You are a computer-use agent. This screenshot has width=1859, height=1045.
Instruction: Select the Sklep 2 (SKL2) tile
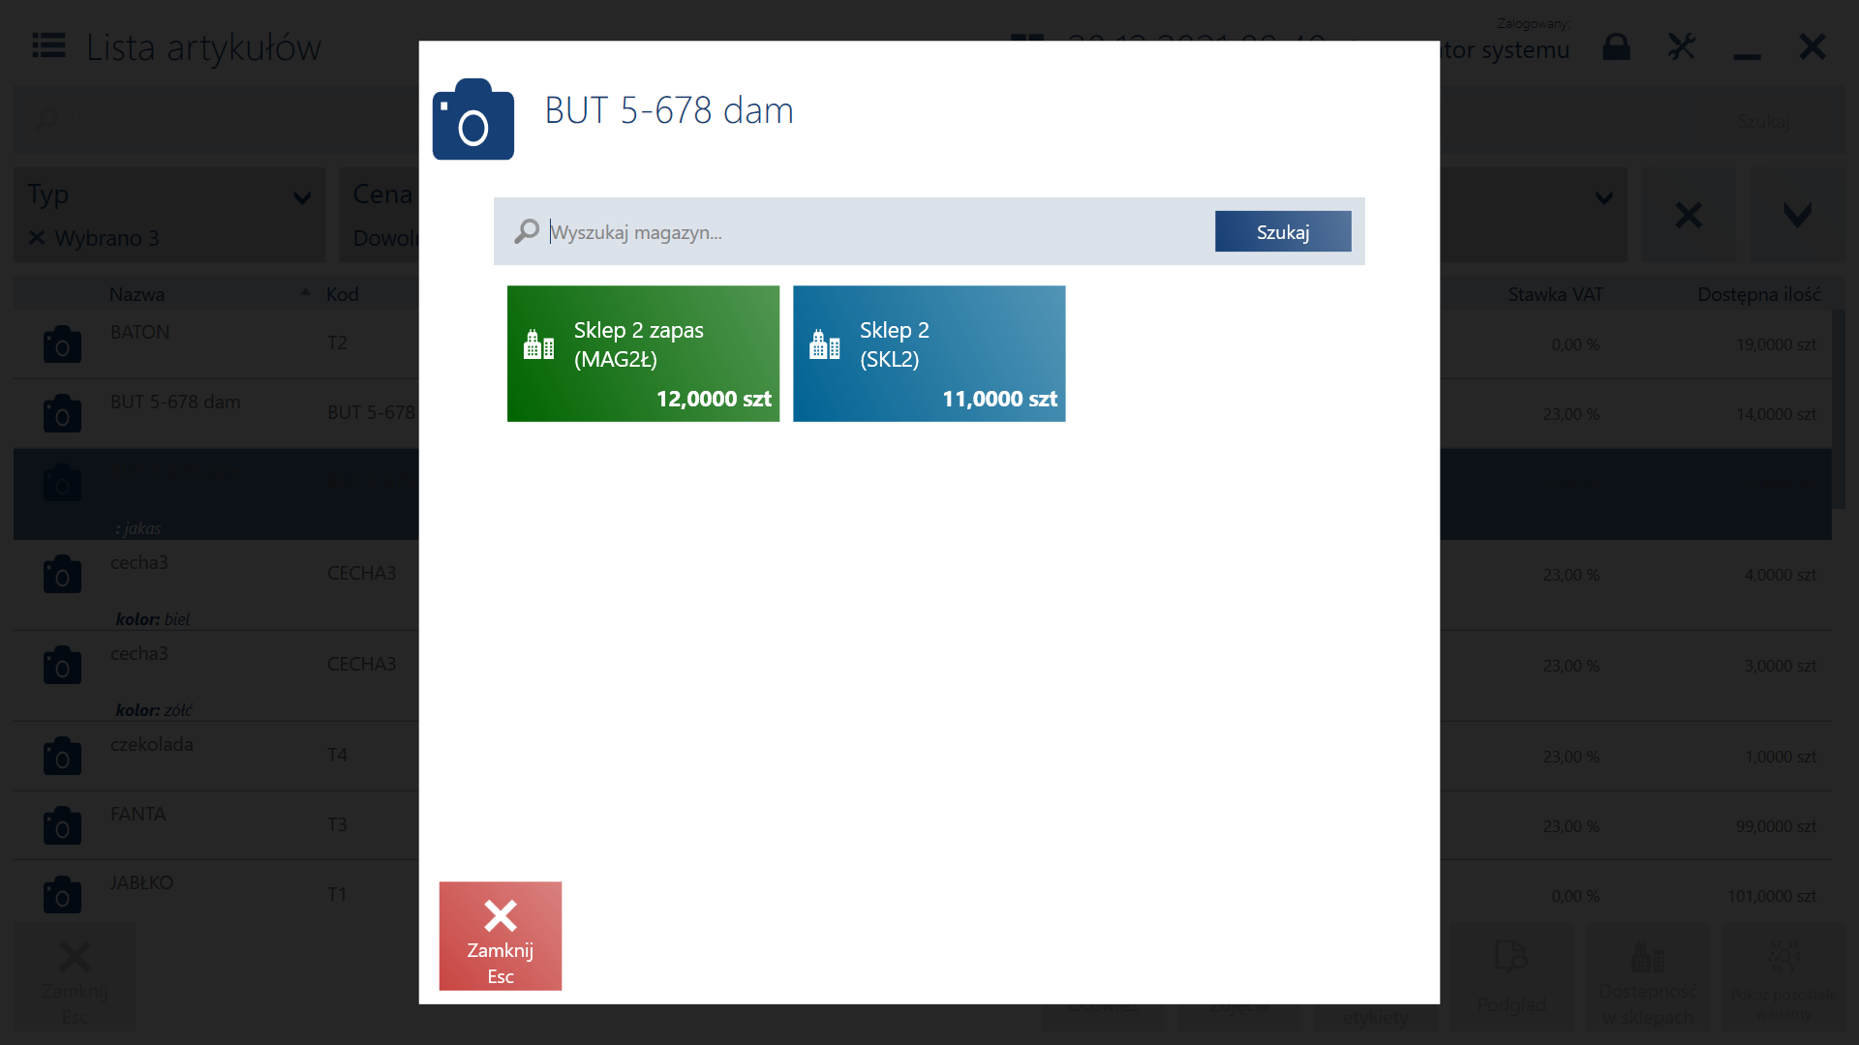point(929,353)
